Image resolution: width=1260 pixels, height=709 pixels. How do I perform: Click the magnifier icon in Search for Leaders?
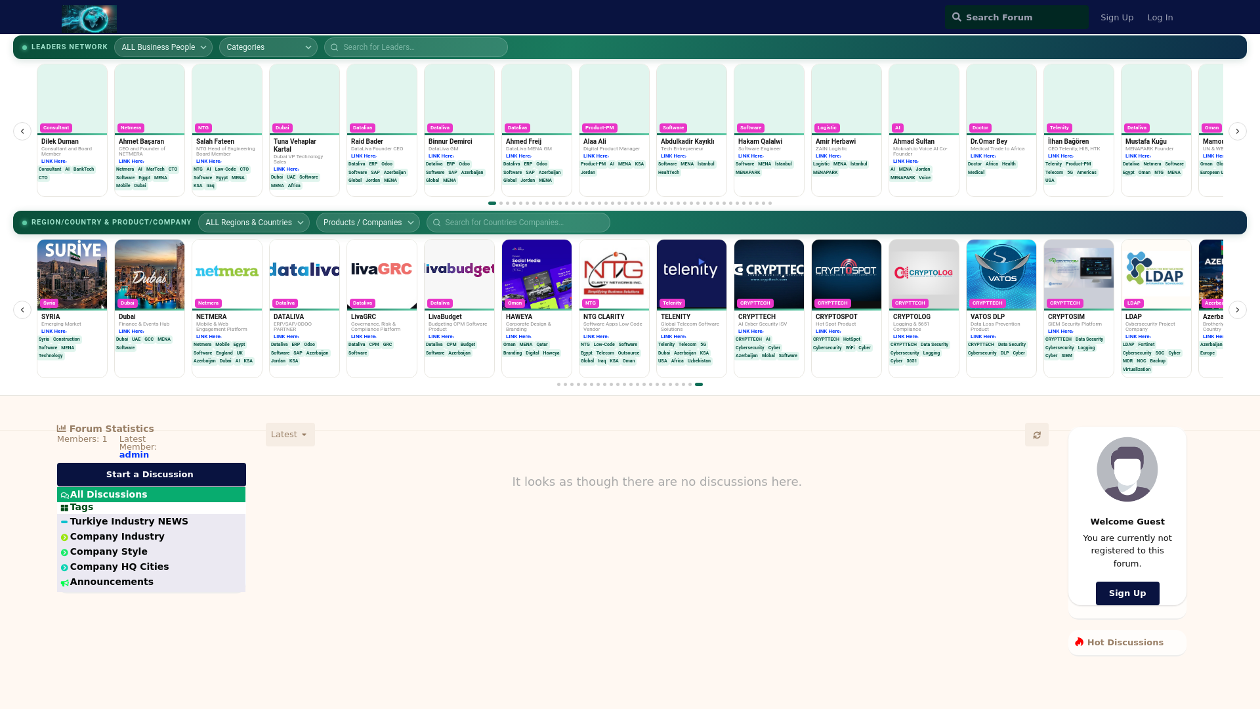(x=334, y=47)
